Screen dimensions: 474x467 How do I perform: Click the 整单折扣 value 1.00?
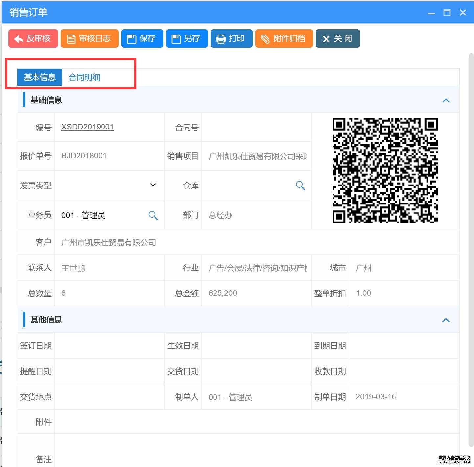pyautogui.click(x=363, y=293)
